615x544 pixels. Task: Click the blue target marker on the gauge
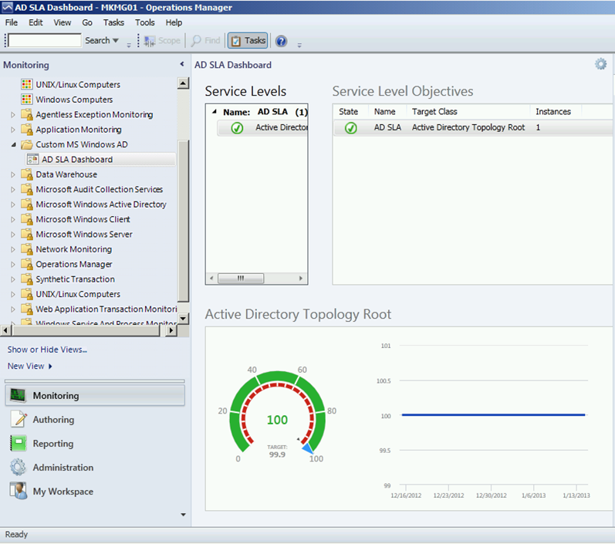tap(308, 448)
